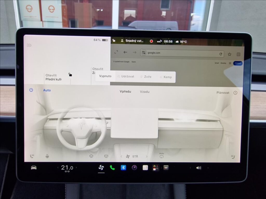Image resolution: width=266 pixels, height=199 pixels.
Task: Toggle driver seat heater
Action: [32, 156]
